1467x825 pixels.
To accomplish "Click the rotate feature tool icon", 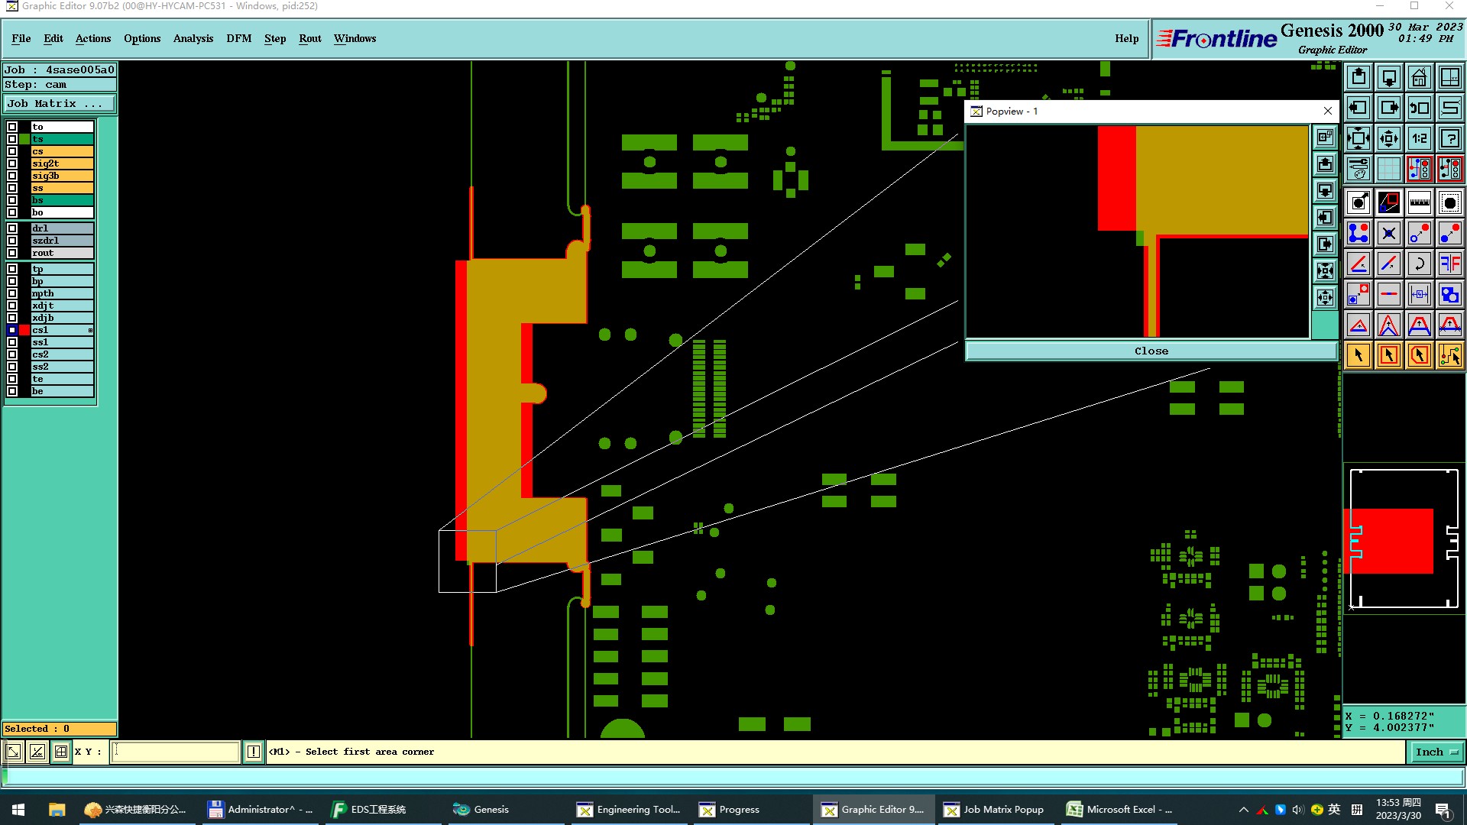I will coord(1419,264).
